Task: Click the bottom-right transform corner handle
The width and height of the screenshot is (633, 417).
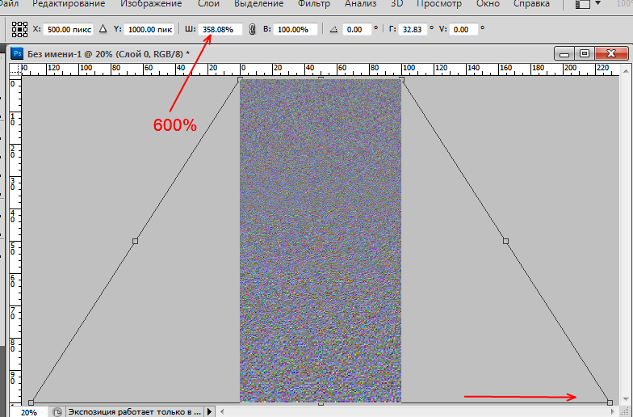Action: coord(610,402)
